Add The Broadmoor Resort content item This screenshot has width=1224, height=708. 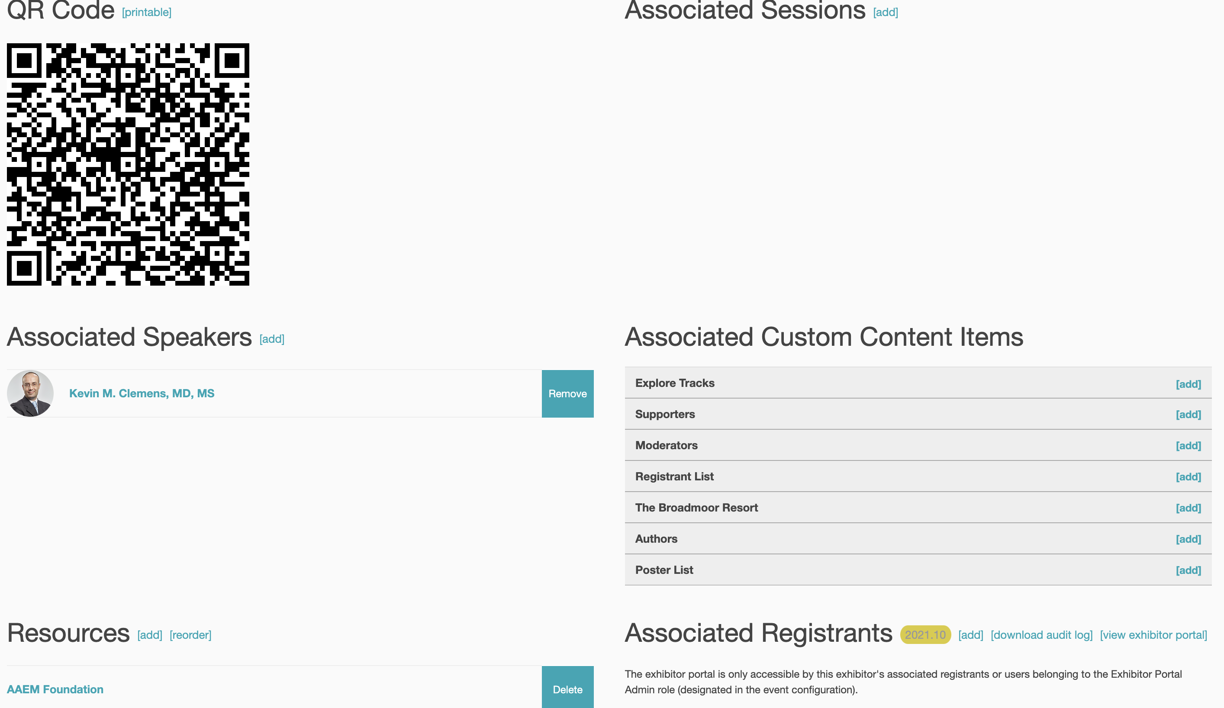(x=1188, y=508)
